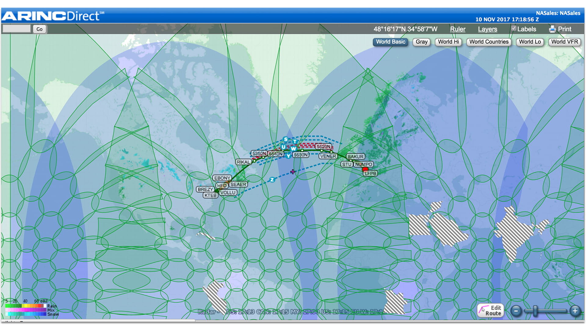
Task: Choose the World Hi basemap option
Action: (448, 42)
